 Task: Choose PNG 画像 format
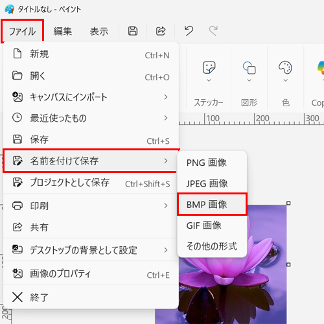tap(212, 163)
